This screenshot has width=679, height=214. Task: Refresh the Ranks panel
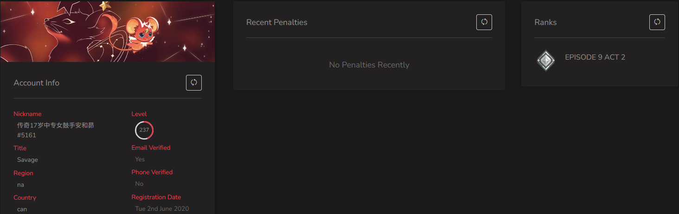click(657, 22)
